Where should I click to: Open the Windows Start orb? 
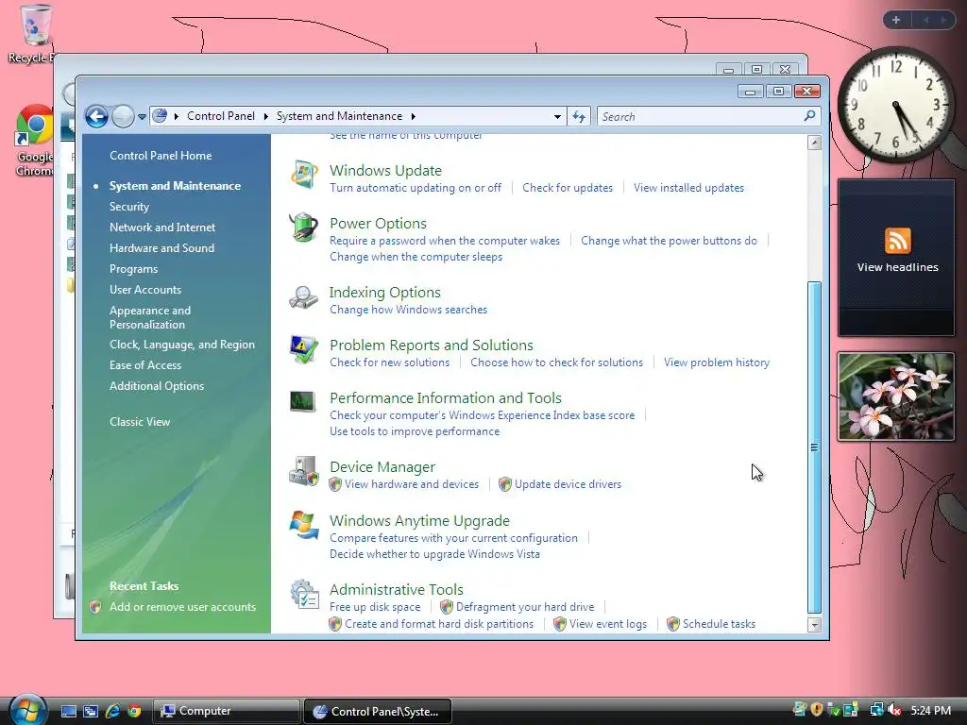pos(28,710)
